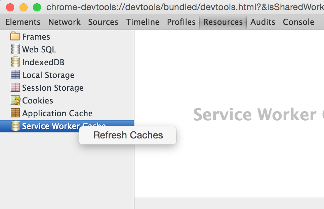Click the Web SQL database icon

click(x=15, y=49)
